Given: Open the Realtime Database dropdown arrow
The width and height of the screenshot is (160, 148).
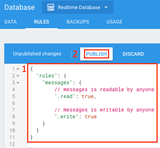Looking at the screenshot, I should [106, 8].
